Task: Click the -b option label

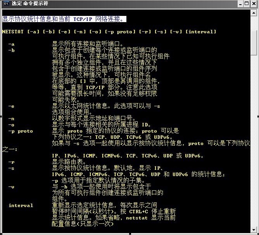Action: (11, 50)
